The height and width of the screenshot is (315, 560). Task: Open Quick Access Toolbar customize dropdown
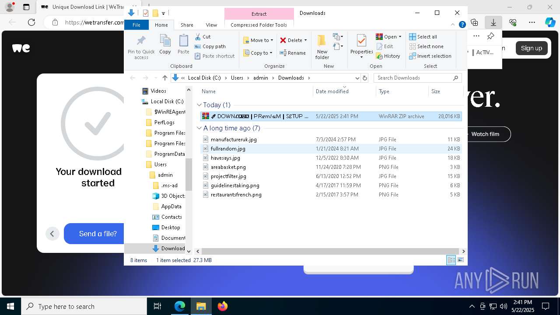pos(163,13)
